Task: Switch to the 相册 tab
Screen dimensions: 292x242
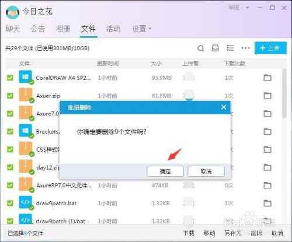Action: 63,29
